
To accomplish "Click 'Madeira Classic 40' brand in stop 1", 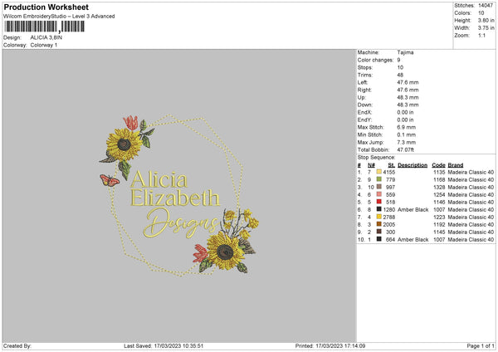I will pos(471,172).
